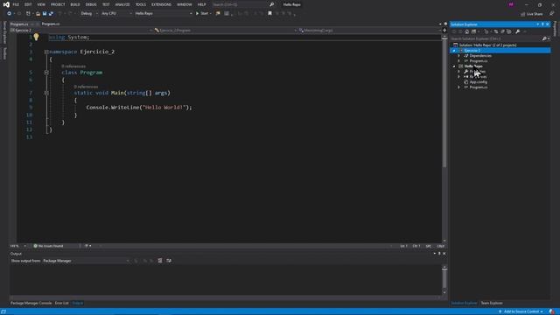Open the Hello Repo startup project dropdown
The height and width of the screenshot is (315, 560).
[164, 14]
